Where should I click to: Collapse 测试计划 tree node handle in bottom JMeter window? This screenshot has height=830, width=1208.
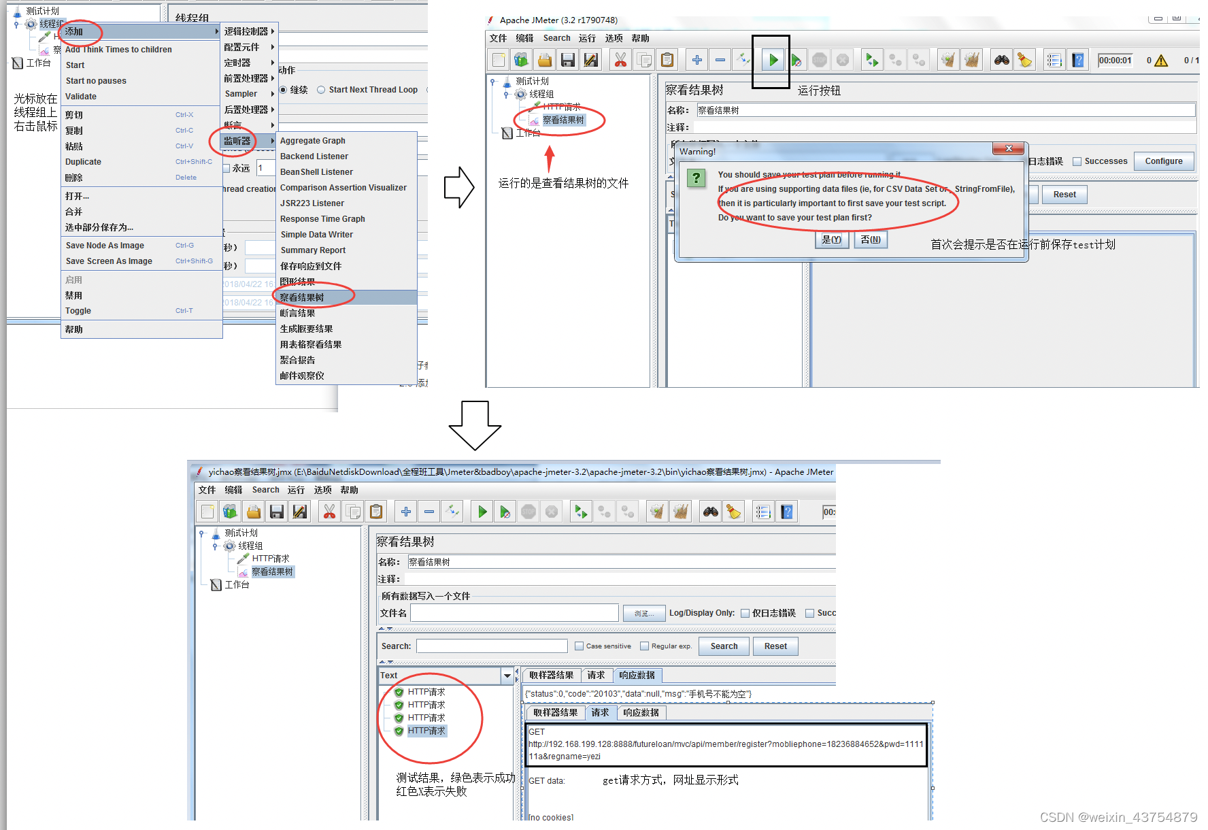coord(201,533)
